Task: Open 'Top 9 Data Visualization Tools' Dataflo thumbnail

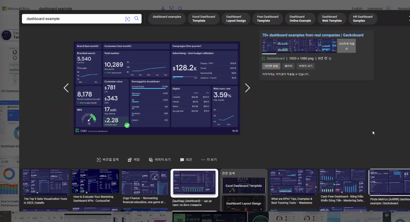Action: [x=46, y=182]
